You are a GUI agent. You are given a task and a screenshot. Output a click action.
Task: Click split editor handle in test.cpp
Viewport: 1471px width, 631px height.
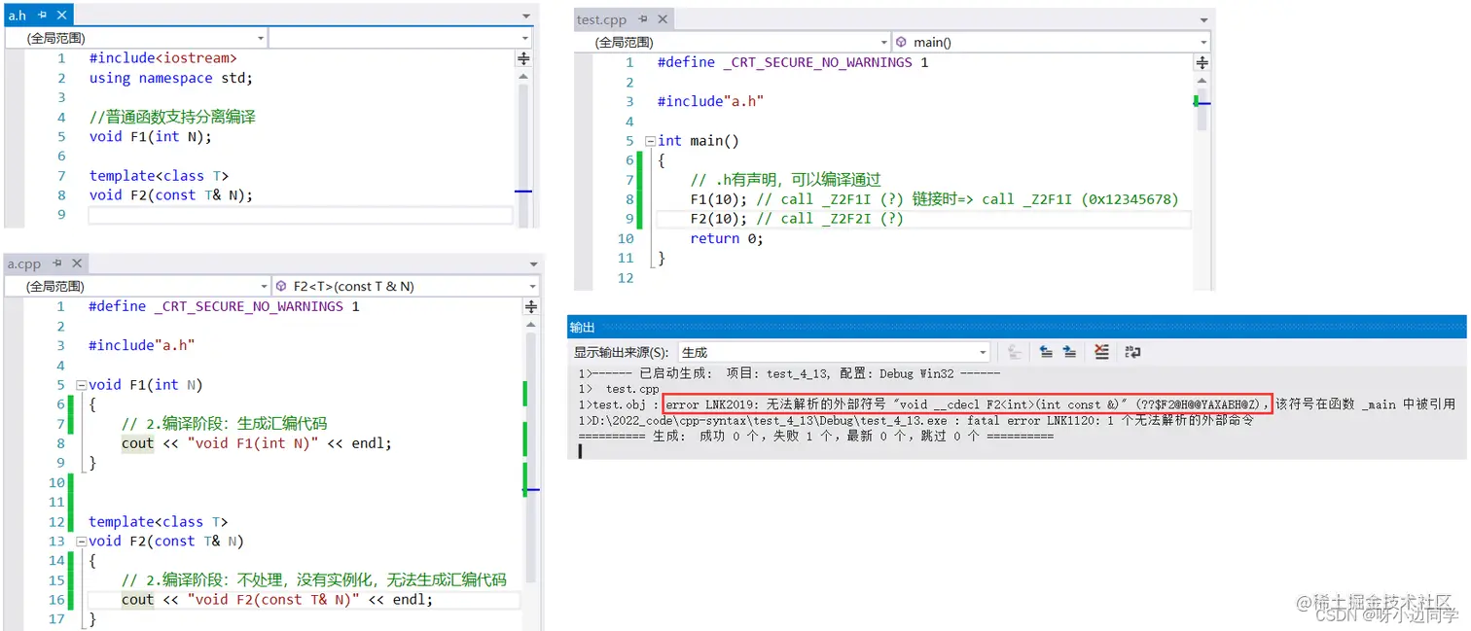[x=1202, y=62]
